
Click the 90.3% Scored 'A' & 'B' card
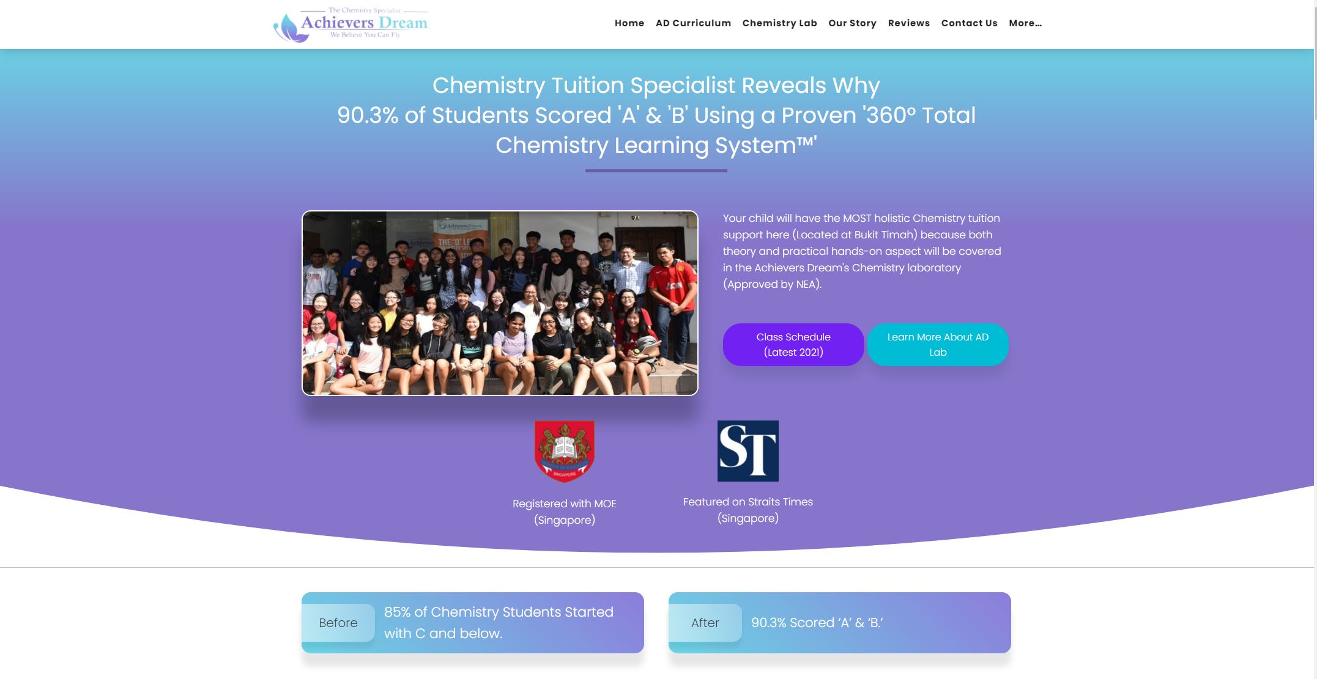838,623
